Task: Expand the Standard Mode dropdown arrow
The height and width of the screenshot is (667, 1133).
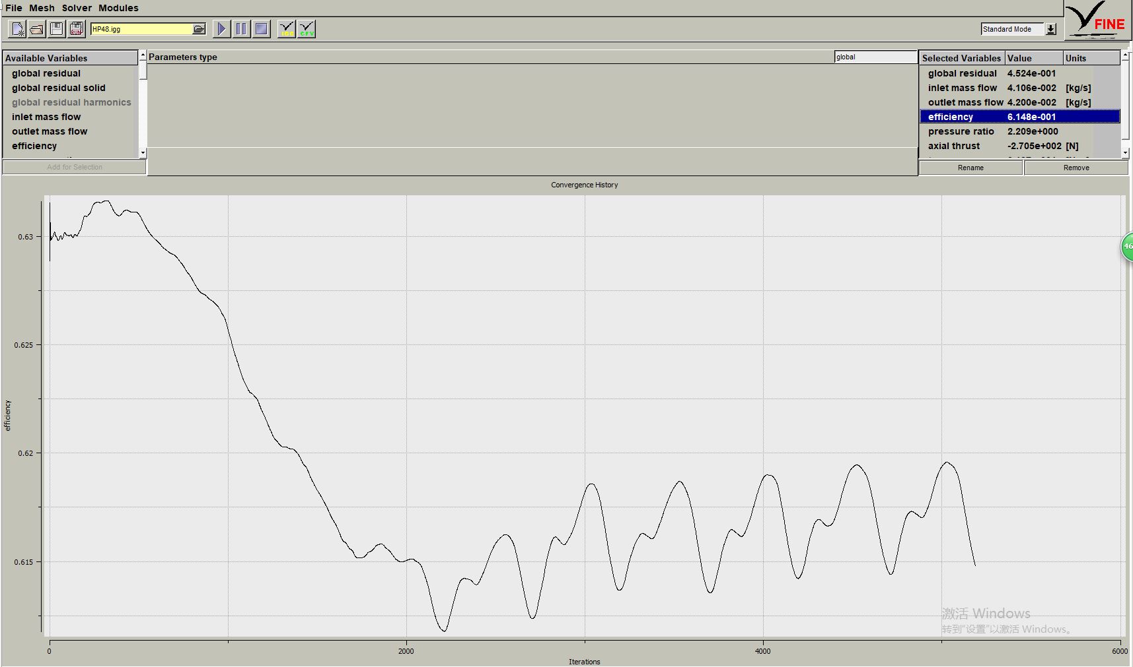Action: (x=1051, y=29)
